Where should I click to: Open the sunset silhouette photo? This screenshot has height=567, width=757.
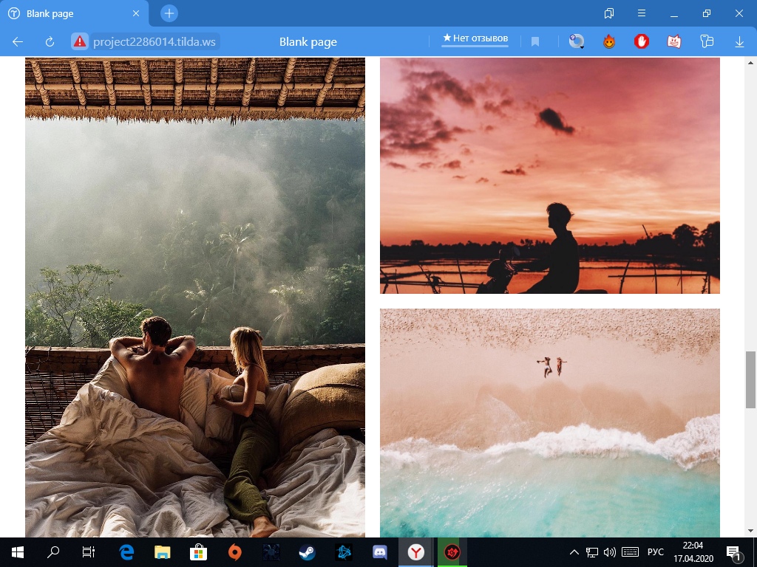click(550, 176)
